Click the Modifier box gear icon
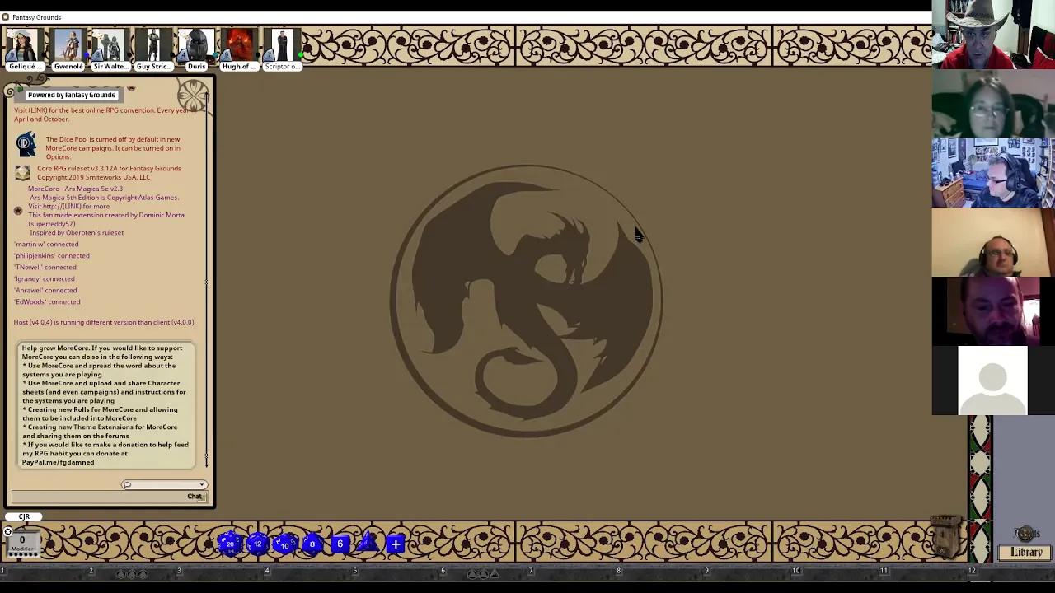The height and width of the screenshot is (593, 1055). point(8,532)
